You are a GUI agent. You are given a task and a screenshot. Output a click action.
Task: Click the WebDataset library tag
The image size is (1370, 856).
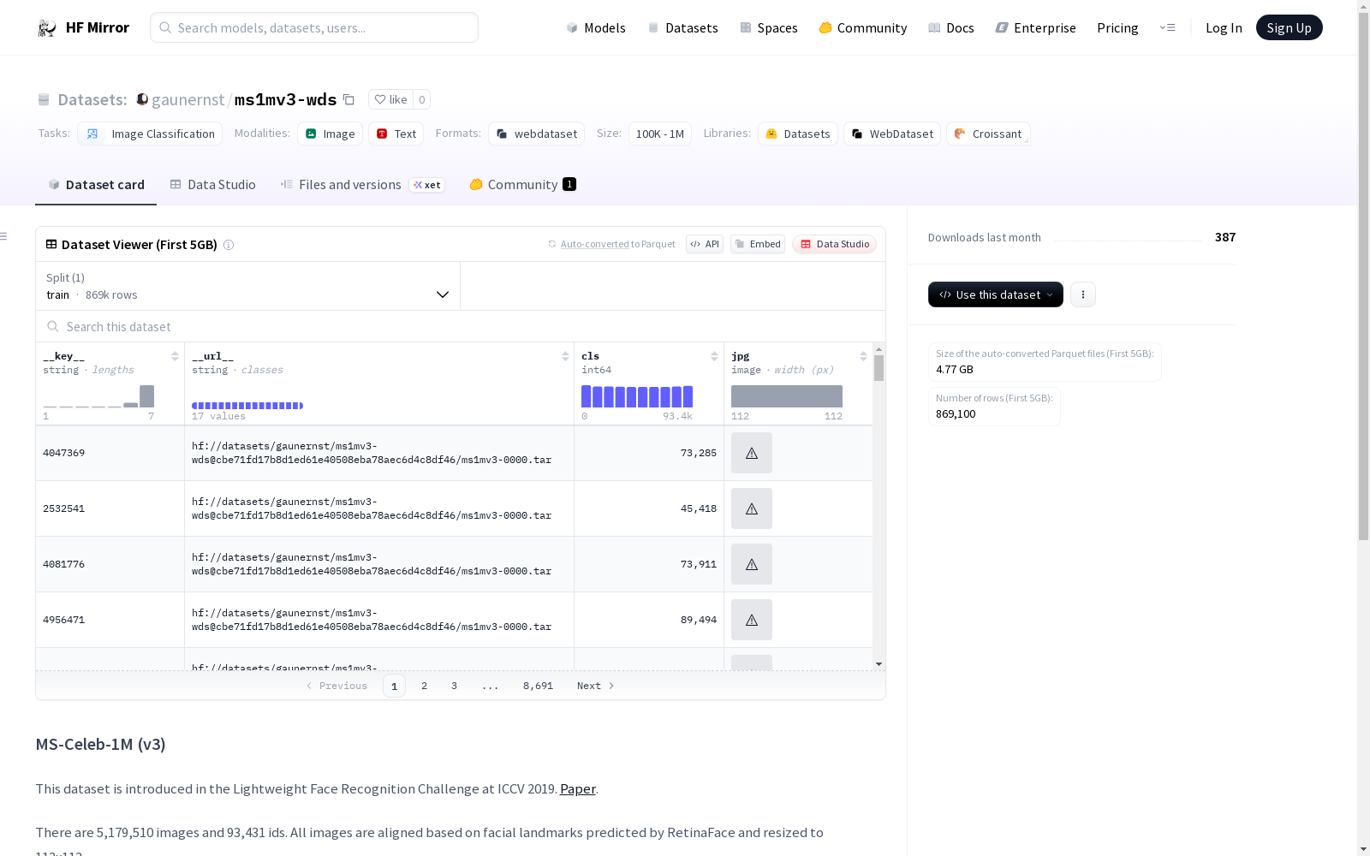[x=892, y=134]
